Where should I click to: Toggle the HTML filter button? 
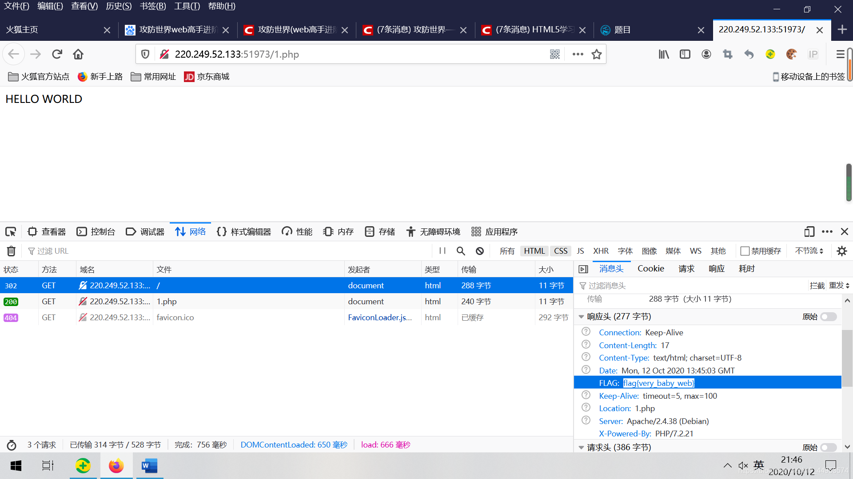coord(534,251)
